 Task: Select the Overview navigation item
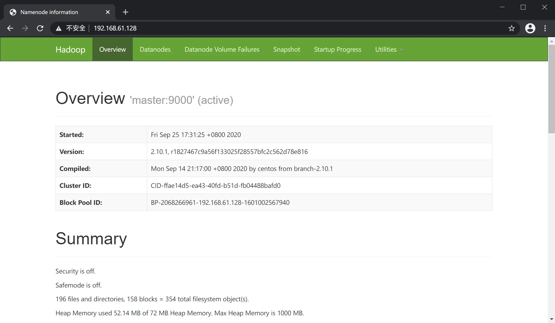click(112, 49)
